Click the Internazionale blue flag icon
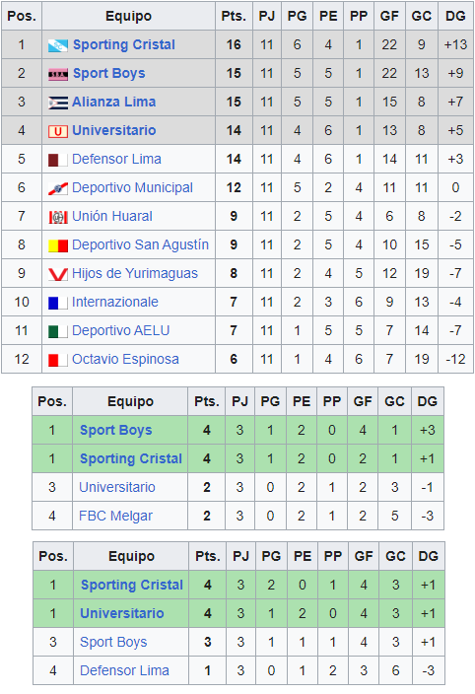The width and height of the screenshot is (475, 694). pos(58,303)
